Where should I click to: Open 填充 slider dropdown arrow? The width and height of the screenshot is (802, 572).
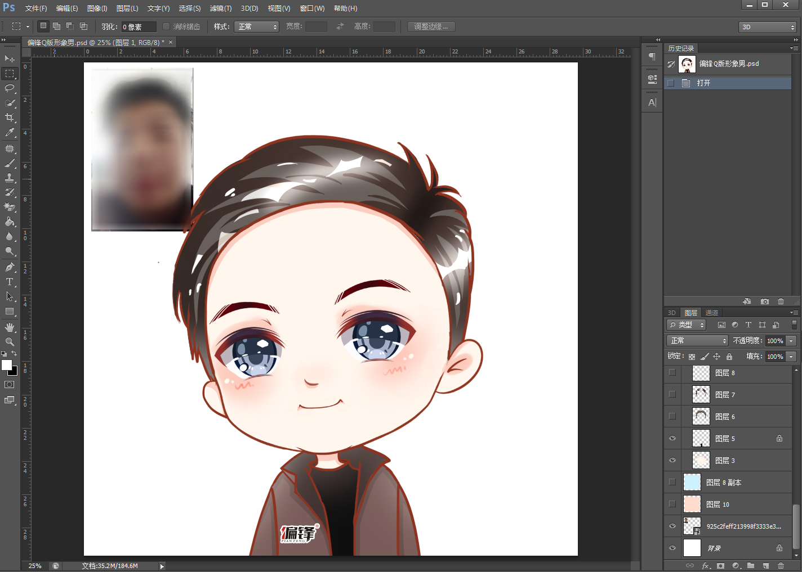[791, 357]
